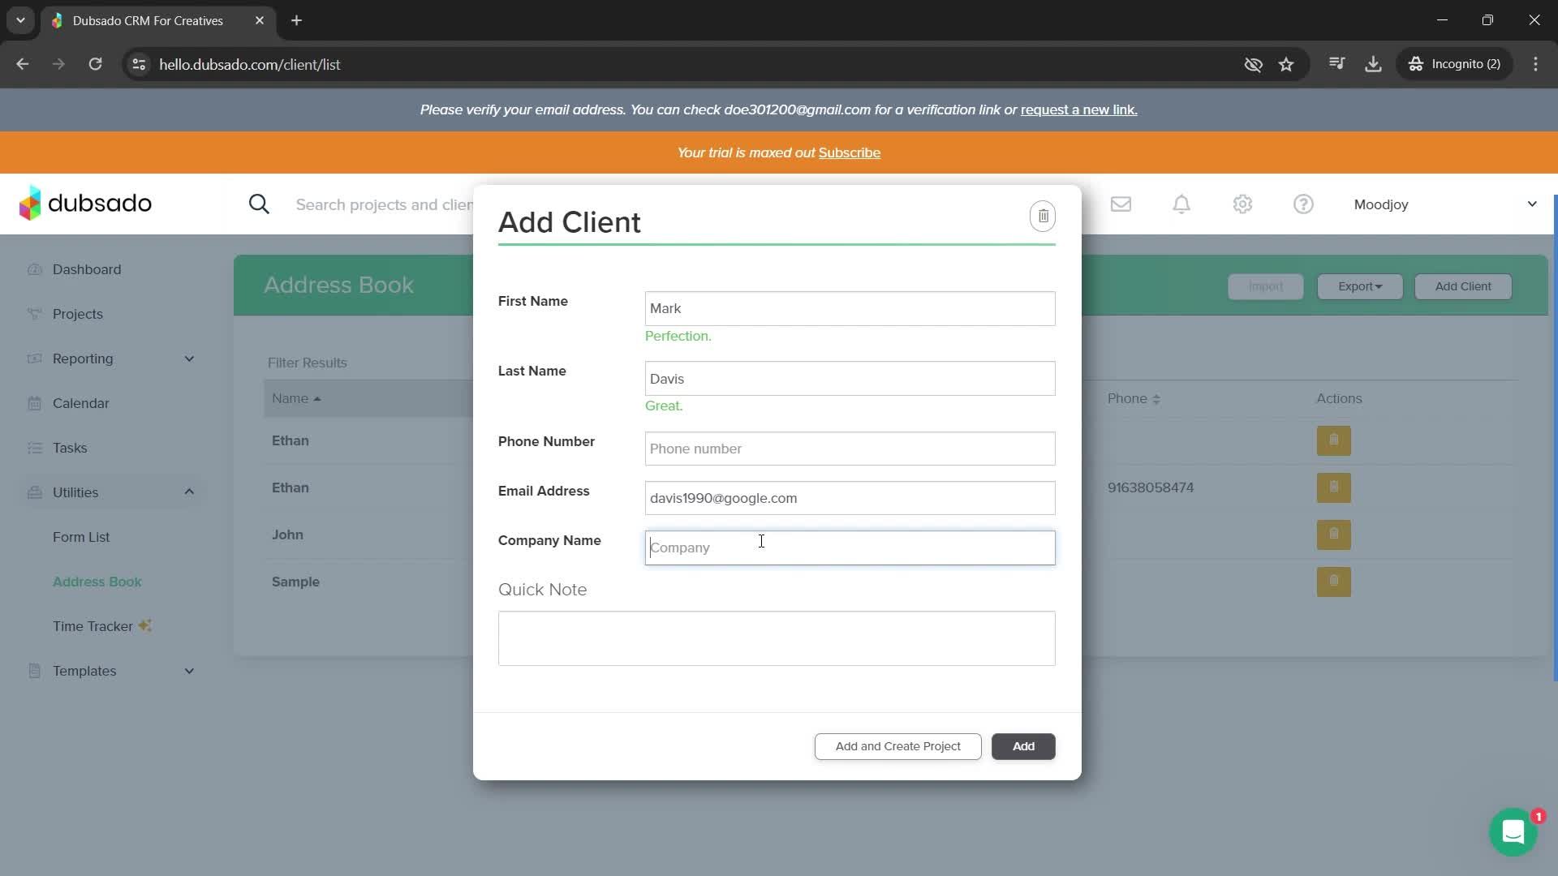Screen dimensions: 1558x876
Task: Click the John client name
Action: coord(287,535)
